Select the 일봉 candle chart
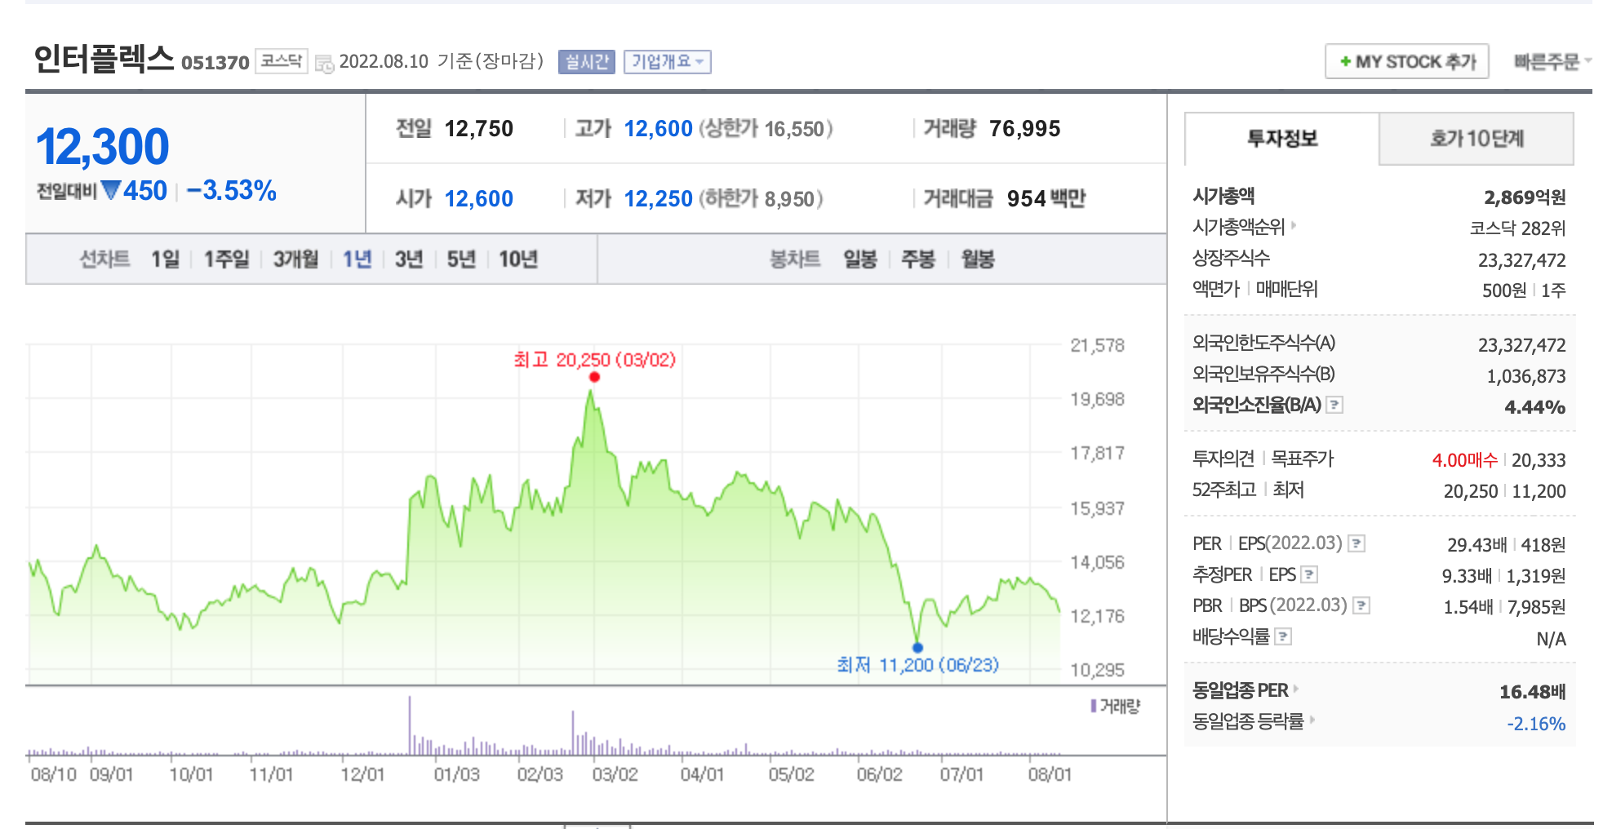Viewport: 1603px width, 829px height. tap(860, 259)
